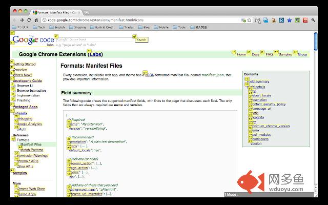Screen dimensions: 328x205
Task: Click the site info globe icon in address bar
Action: tap(44, 20)
